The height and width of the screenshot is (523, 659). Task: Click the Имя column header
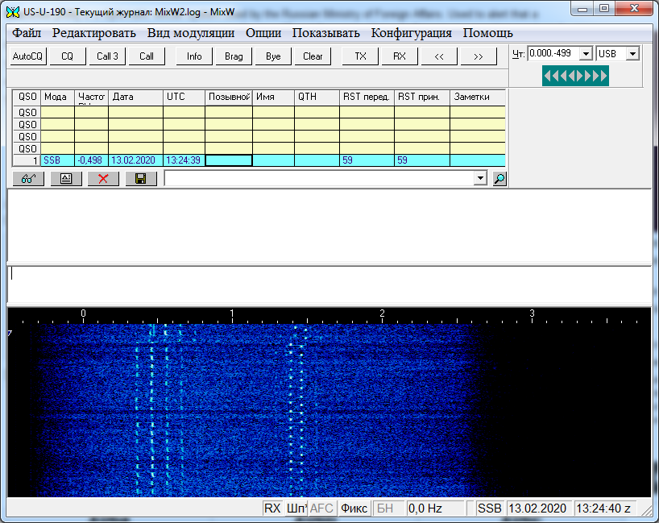pyautogui.click(x=274, y=98)
